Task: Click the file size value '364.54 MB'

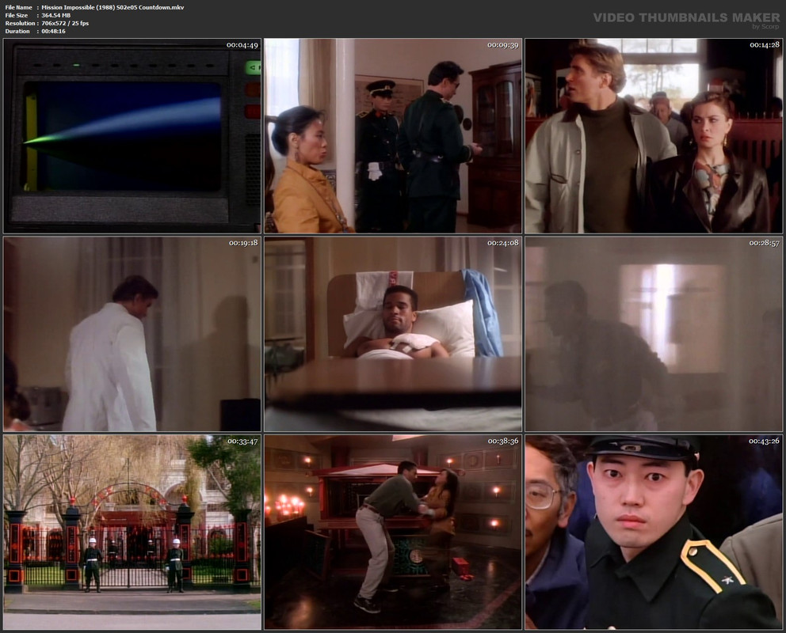Action: (x=56, y=16)
